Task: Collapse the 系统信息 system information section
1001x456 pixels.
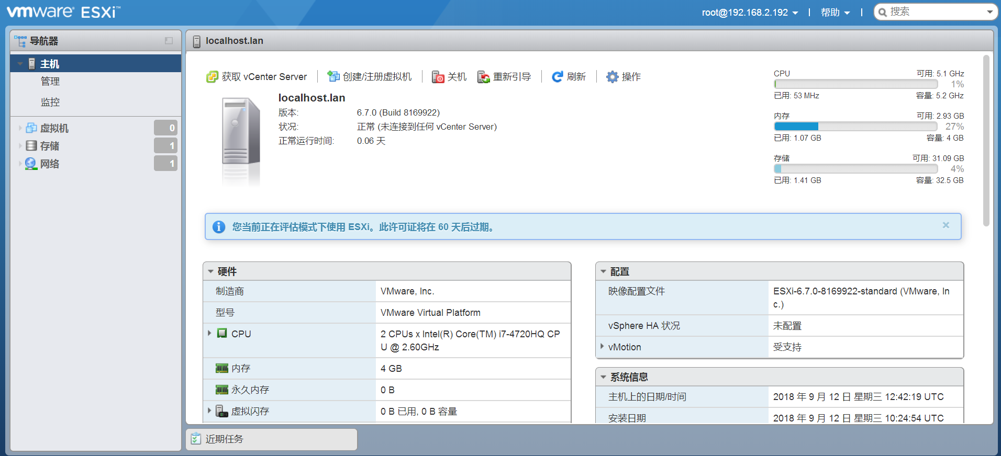Action: (603, 377)
